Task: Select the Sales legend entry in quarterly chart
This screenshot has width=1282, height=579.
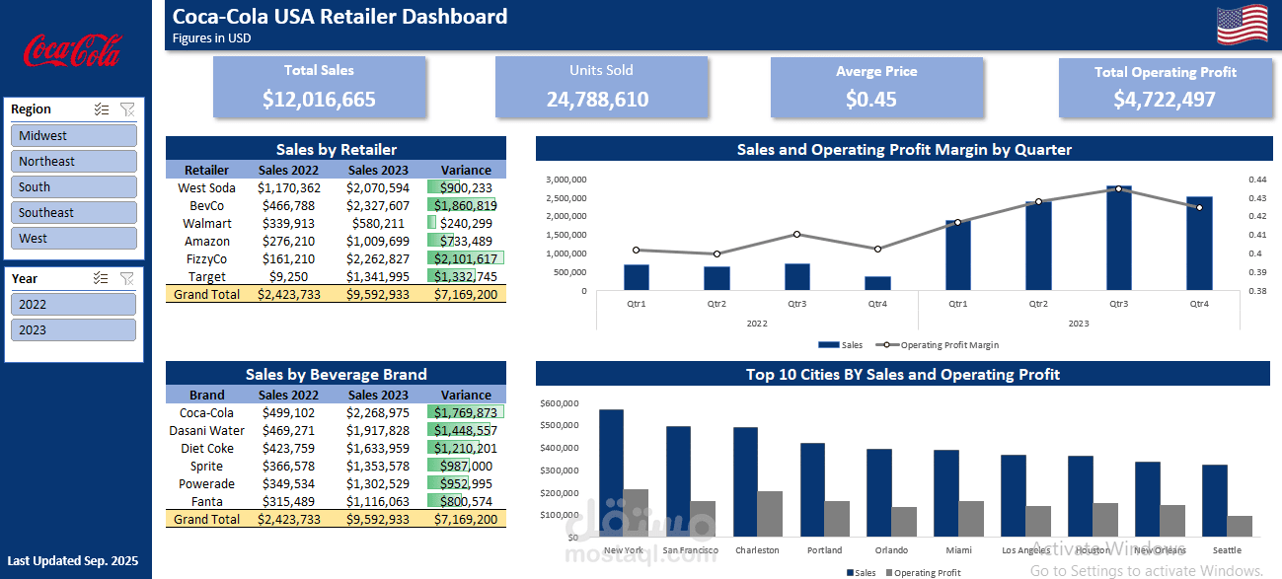Action: click(841, 345)
